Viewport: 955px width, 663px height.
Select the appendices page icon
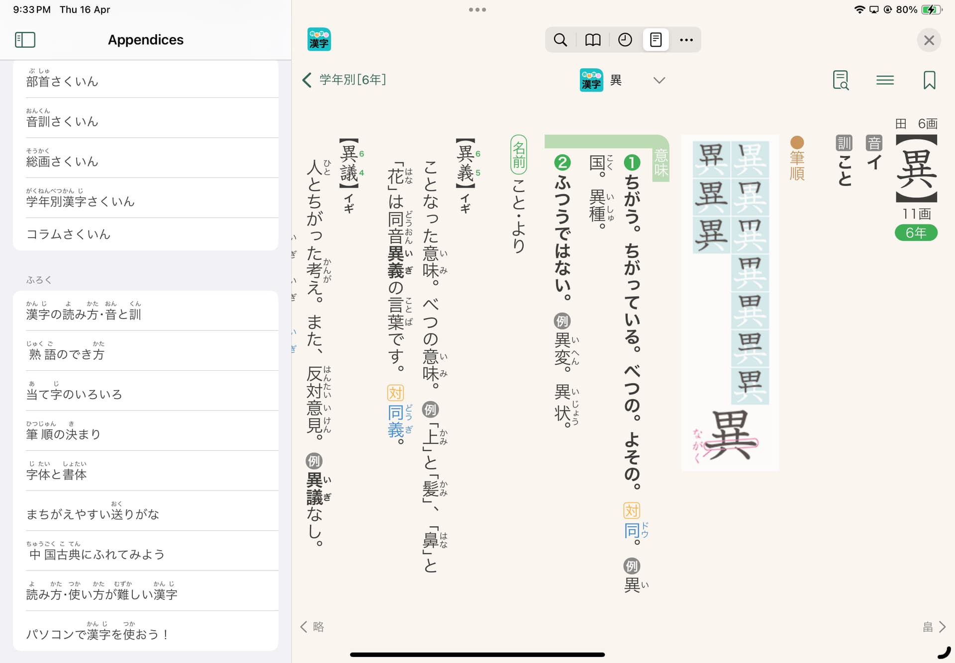point(656,40)
